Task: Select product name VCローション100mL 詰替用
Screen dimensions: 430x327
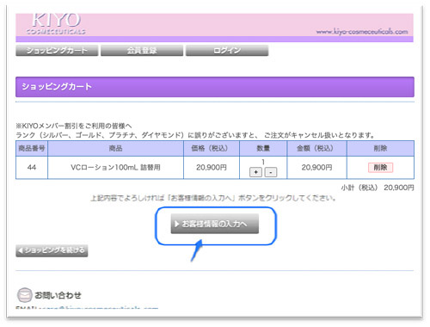Action: tap(115, 168)
